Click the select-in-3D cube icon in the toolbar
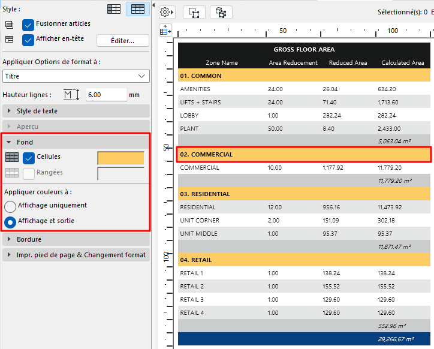Viewport: 434px width, 349px height. point(221,12)
